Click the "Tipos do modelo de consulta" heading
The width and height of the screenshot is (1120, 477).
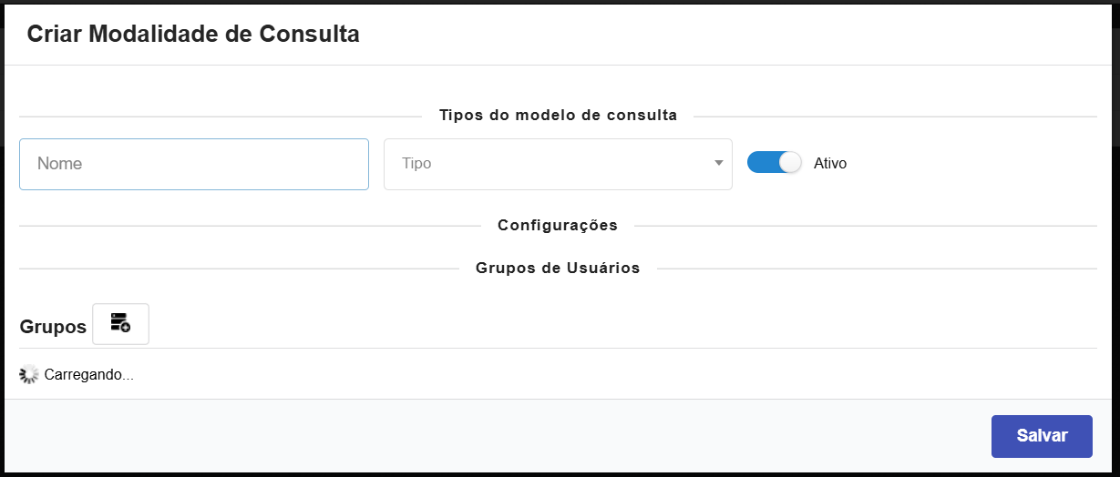tap(558, 116)
